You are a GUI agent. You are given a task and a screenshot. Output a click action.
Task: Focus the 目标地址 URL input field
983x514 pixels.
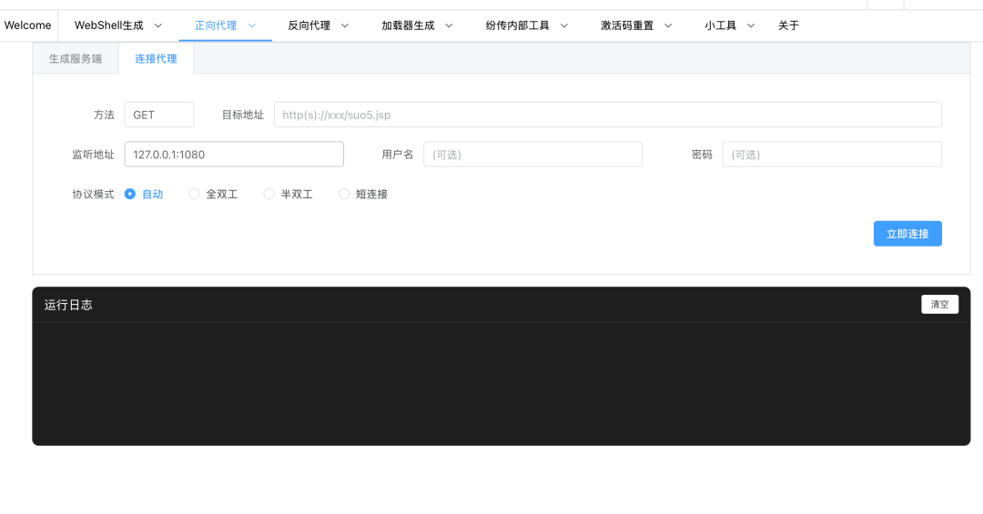click(x=607, y=115)
